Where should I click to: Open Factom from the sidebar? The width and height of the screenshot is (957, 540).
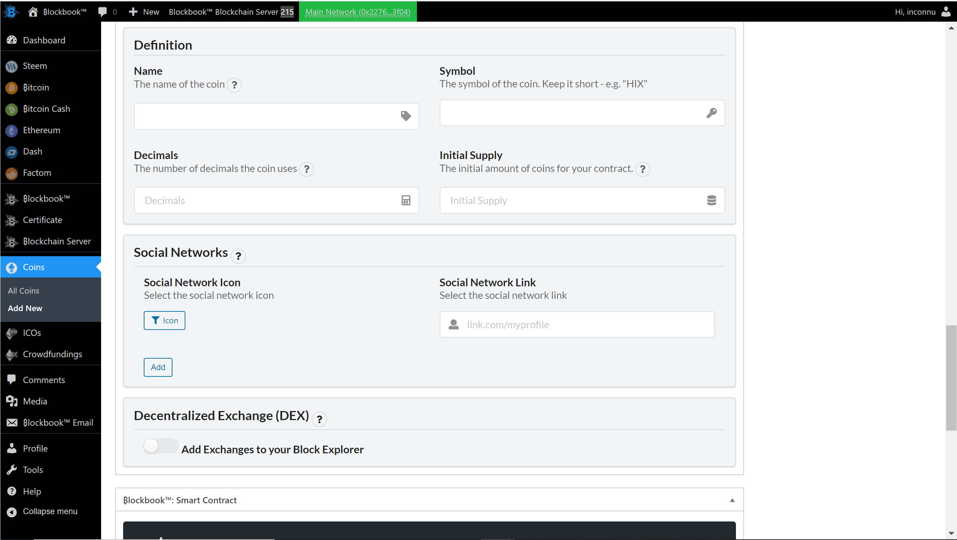tap(50, 173)
